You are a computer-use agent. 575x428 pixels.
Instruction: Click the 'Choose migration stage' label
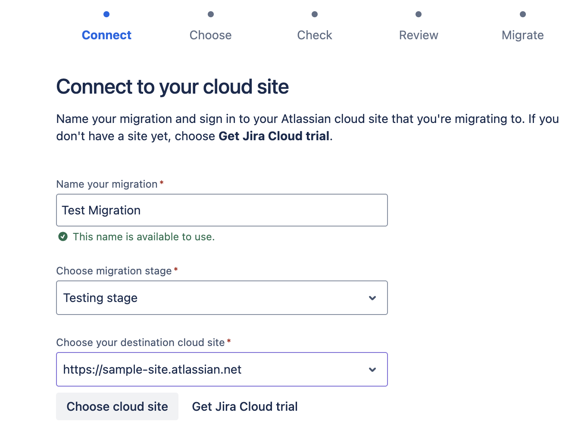pos(114,271)
